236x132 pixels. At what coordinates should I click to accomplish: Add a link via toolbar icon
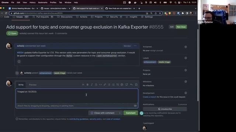[105, 85]
